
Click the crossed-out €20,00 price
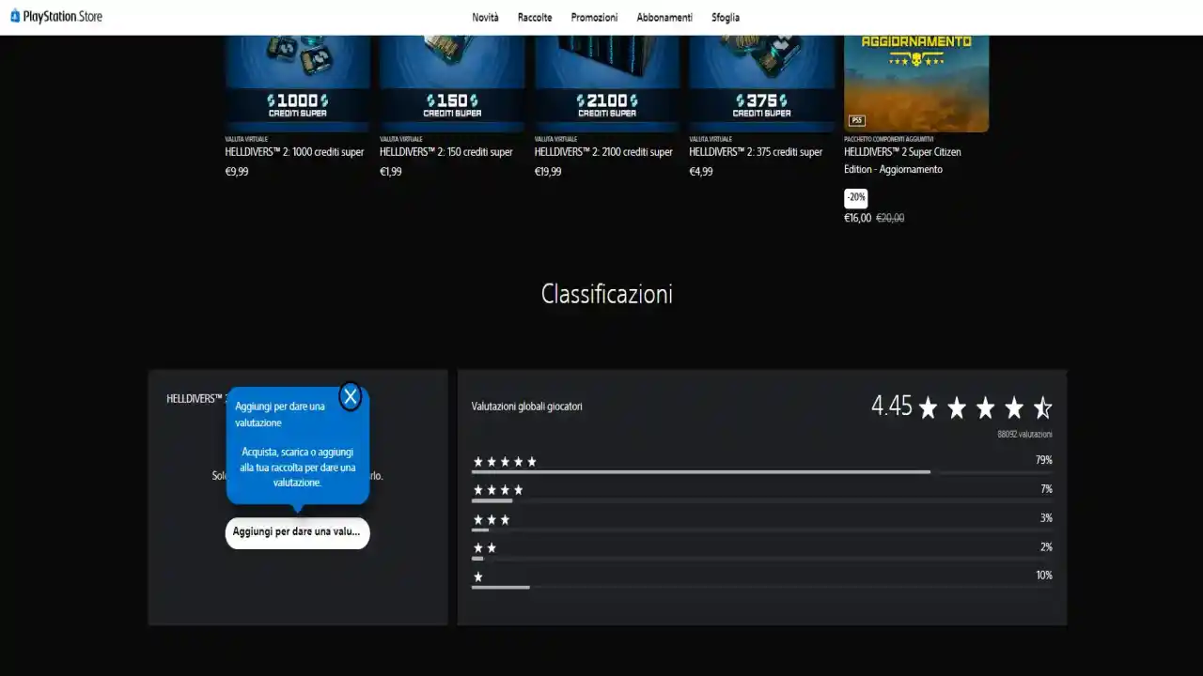(890, 218)
